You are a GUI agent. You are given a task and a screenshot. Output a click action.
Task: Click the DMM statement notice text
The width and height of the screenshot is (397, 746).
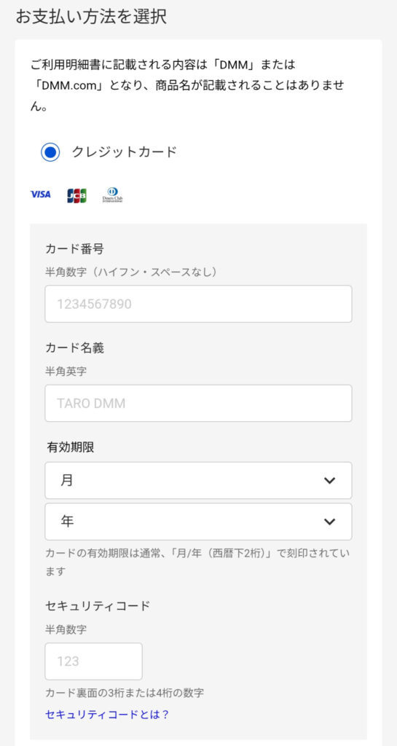click(x=187, y=85)
